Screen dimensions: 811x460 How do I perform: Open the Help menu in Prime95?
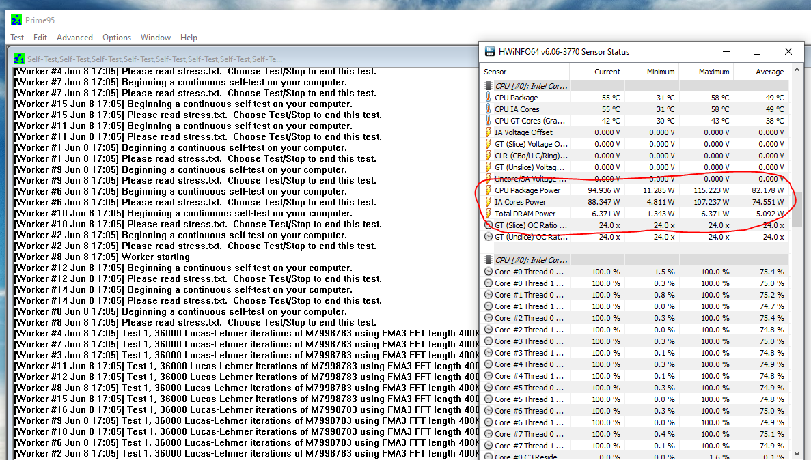(189, 38)
